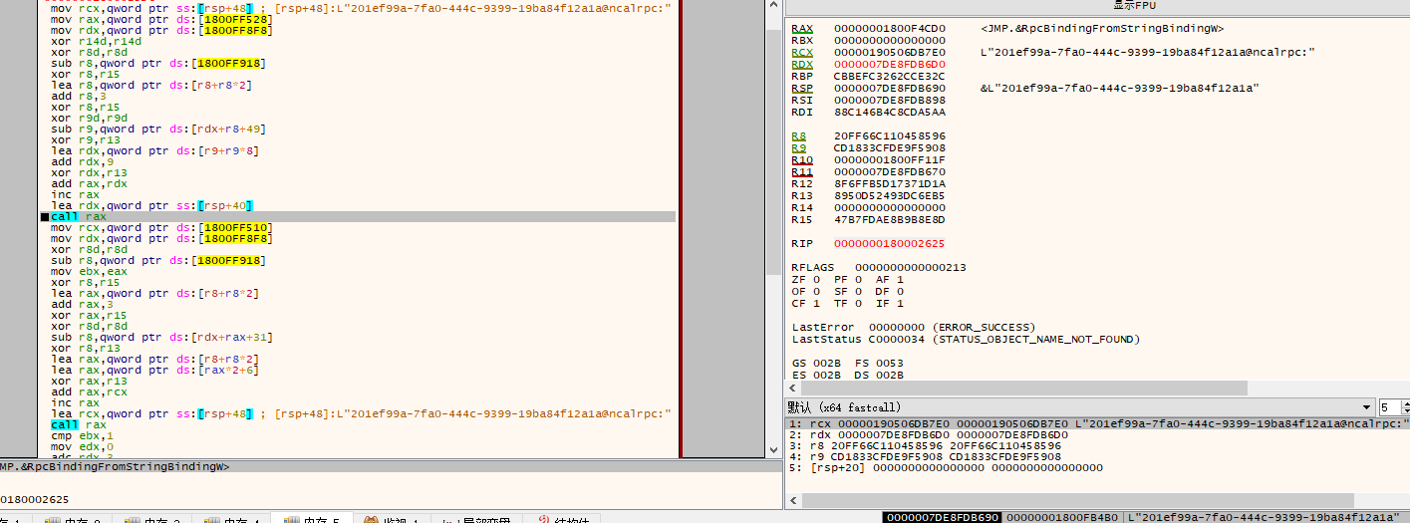This screenshot has height=523, width=1410.
Task: Increase the argument count stepper showing 5
Action: pos(1405,403)
